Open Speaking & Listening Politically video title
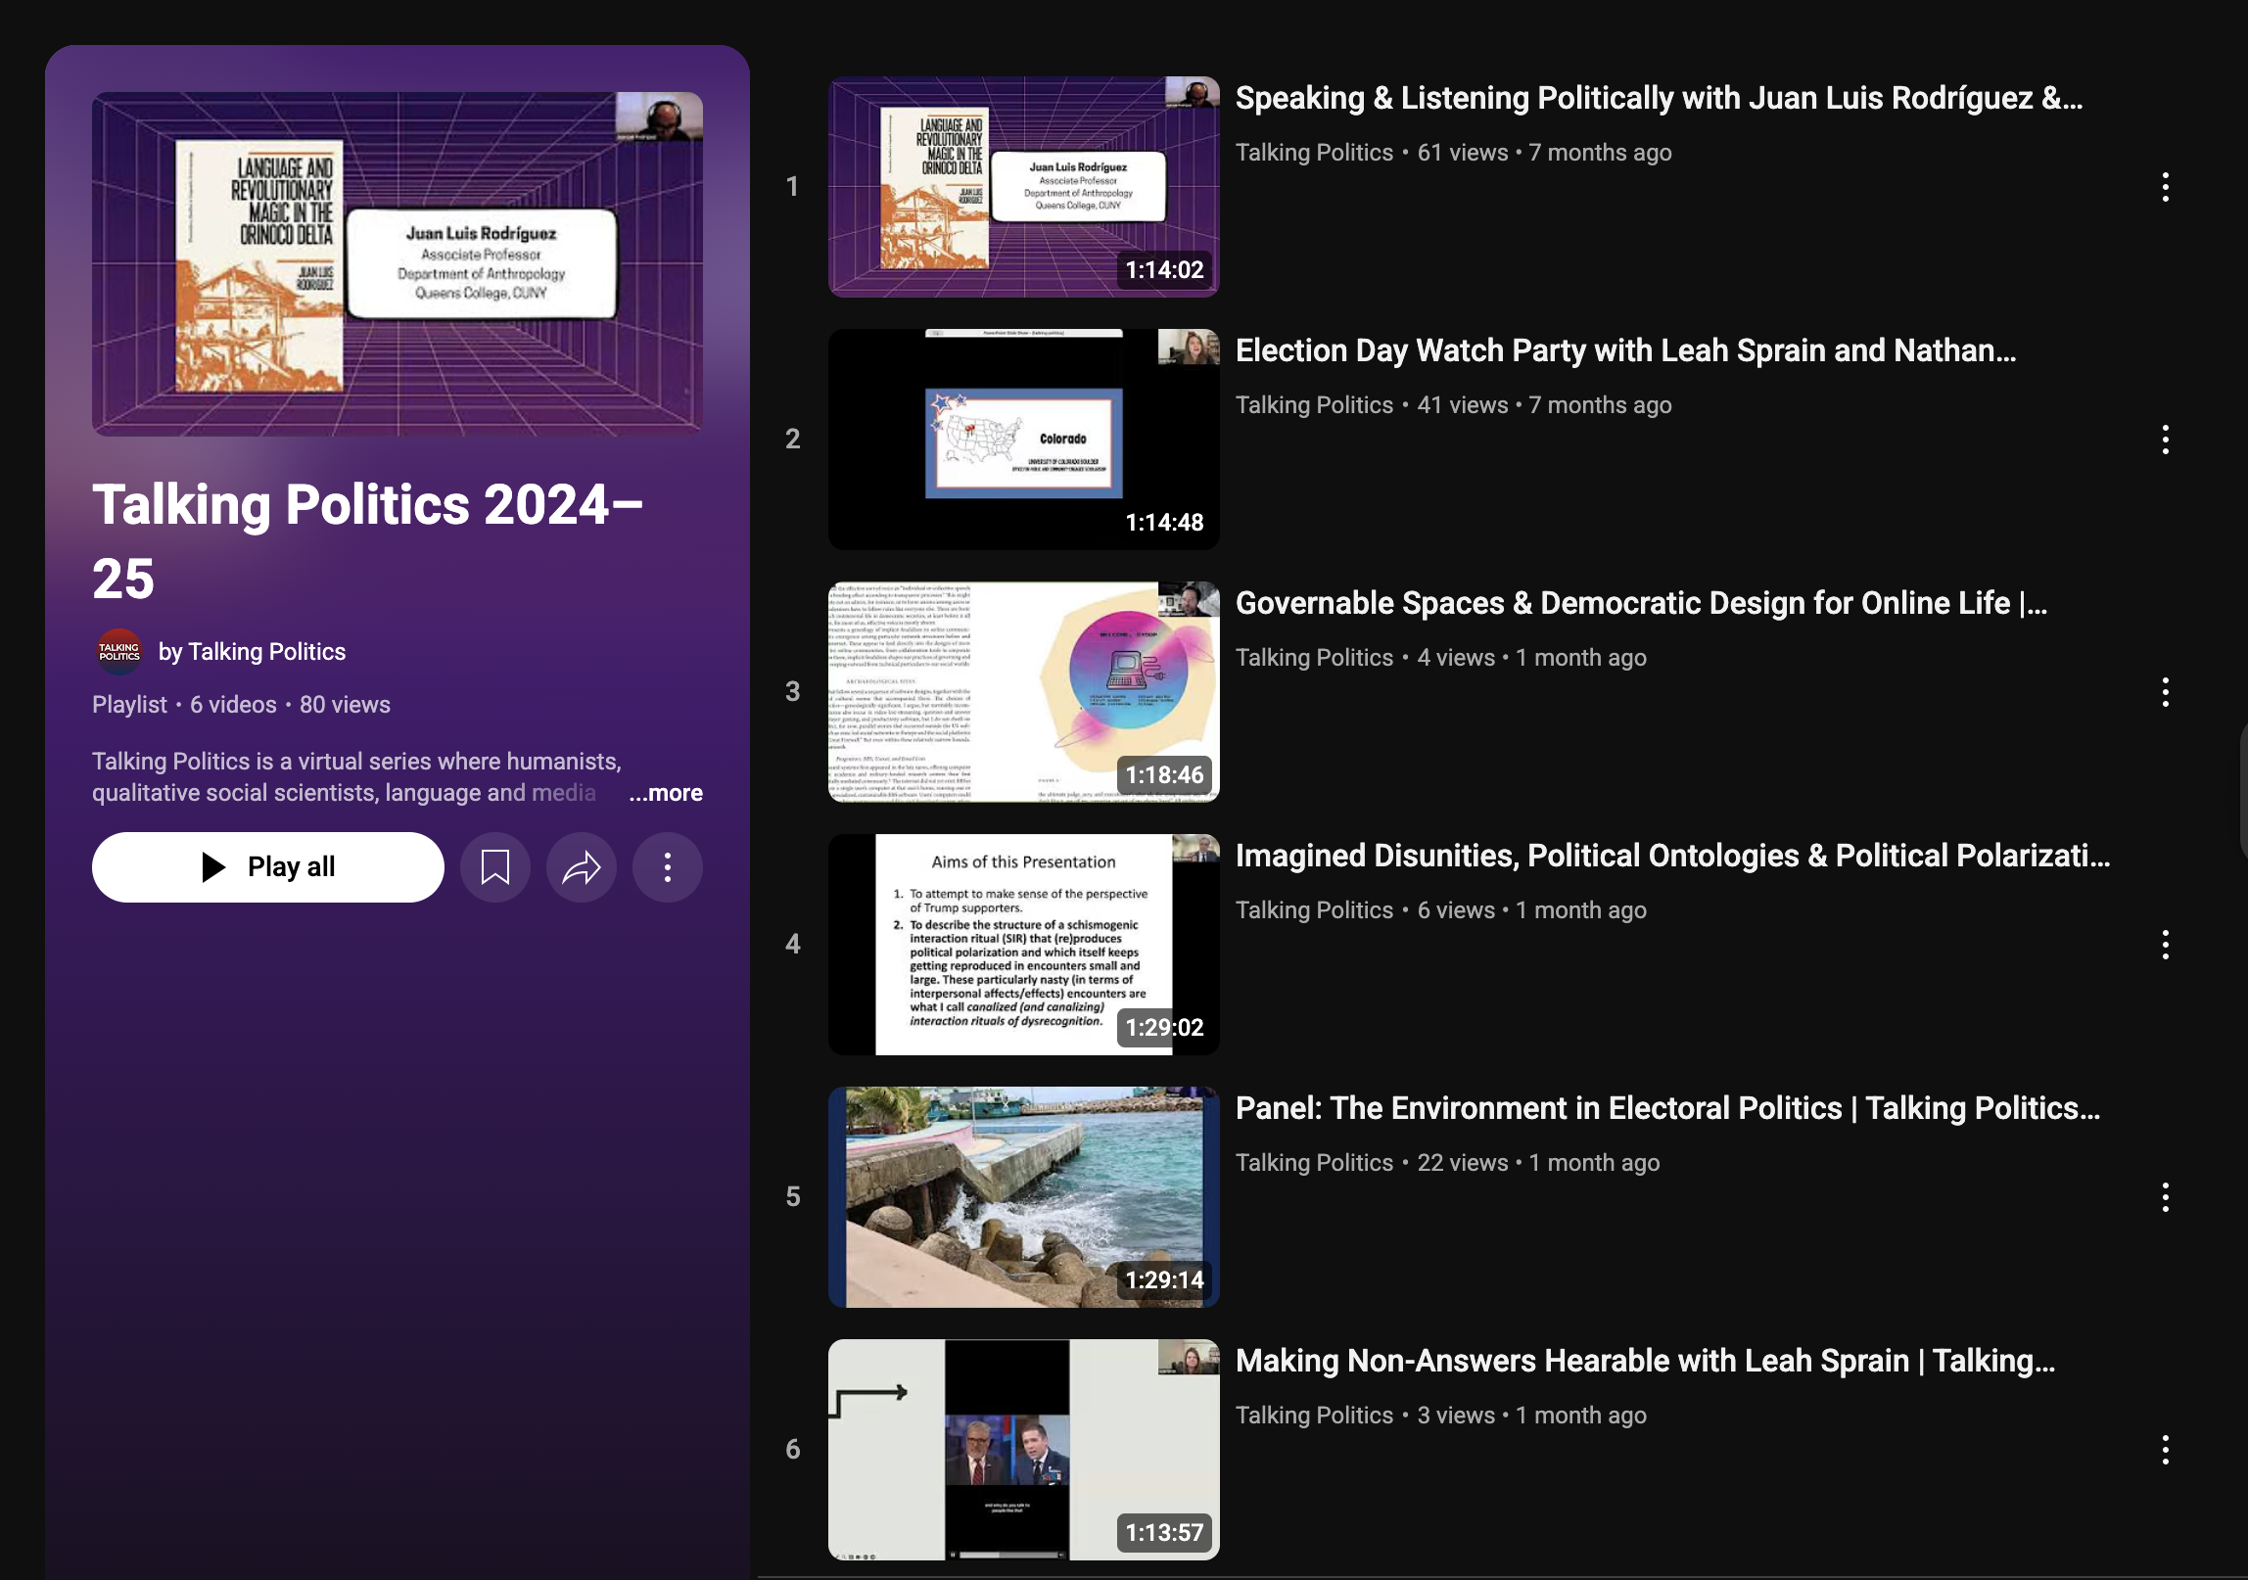 pyautogui.click(x=1659, y=98)
